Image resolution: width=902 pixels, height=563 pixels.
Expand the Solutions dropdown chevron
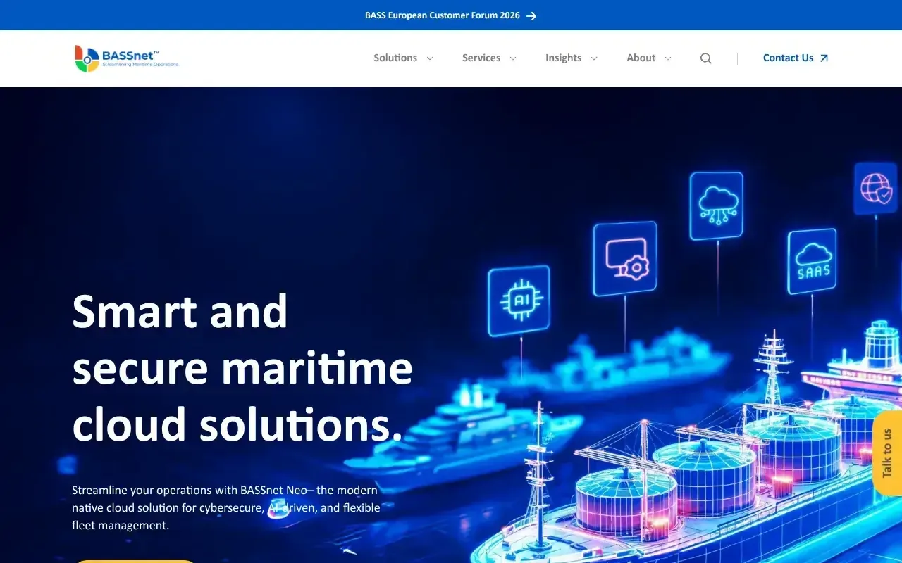click(430, 58)
